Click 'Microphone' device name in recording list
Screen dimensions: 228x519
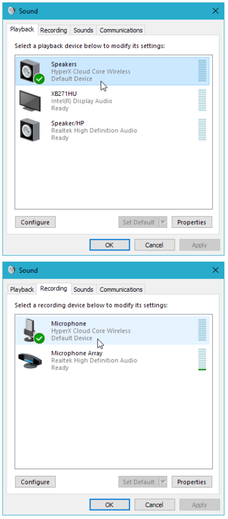[x=69, y=323]
